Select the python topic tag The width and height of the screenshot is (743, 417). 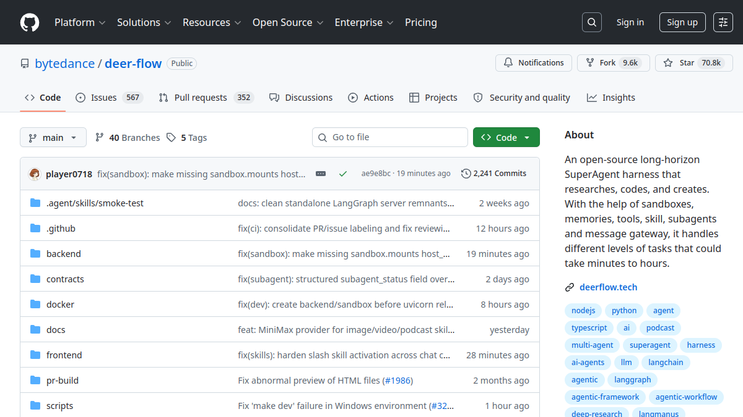[624, 311]
